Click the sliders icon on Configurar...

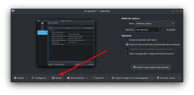coord(33,78)
